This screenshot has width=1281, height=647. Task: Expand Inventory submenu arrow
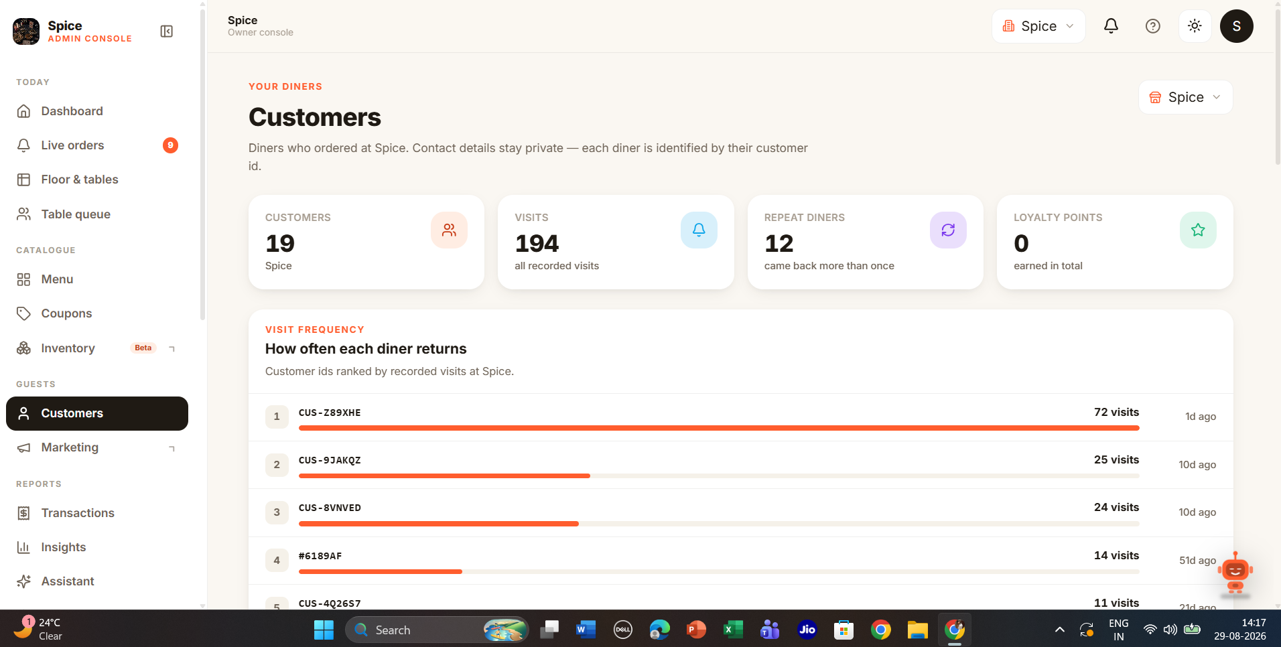click(172, 348)
